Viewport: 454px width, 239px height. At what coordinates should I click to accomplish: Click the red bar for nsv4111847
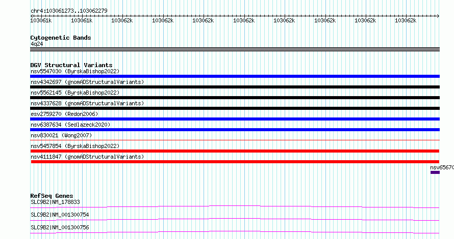click(235, 162)
